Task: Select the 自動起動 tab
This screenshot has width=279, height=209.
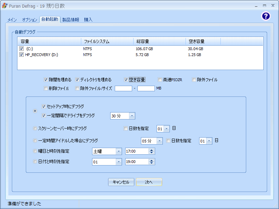Action: 50,19
